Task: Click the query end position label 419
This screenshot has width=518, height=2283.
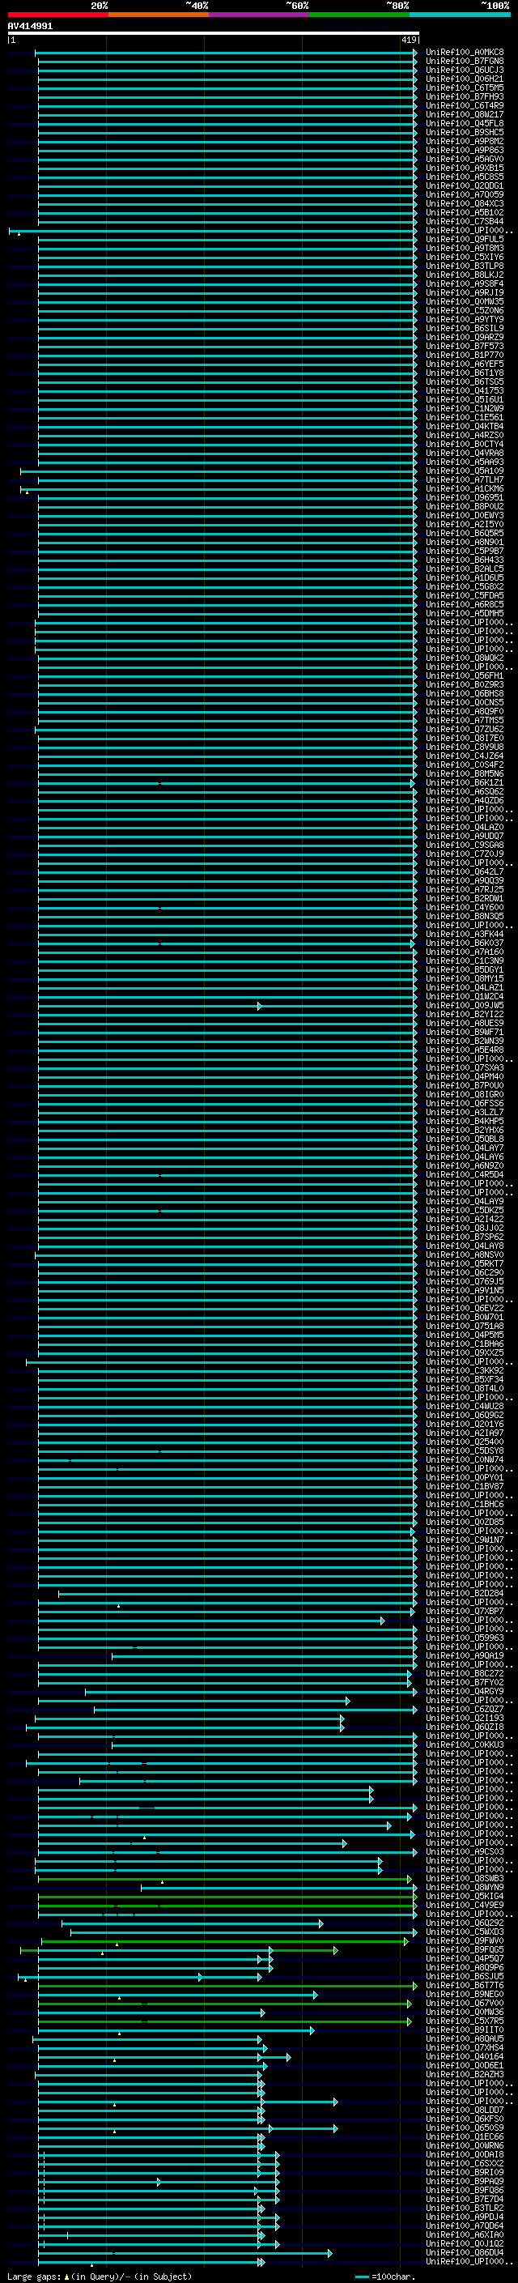Action: click(x=408, y=40)
